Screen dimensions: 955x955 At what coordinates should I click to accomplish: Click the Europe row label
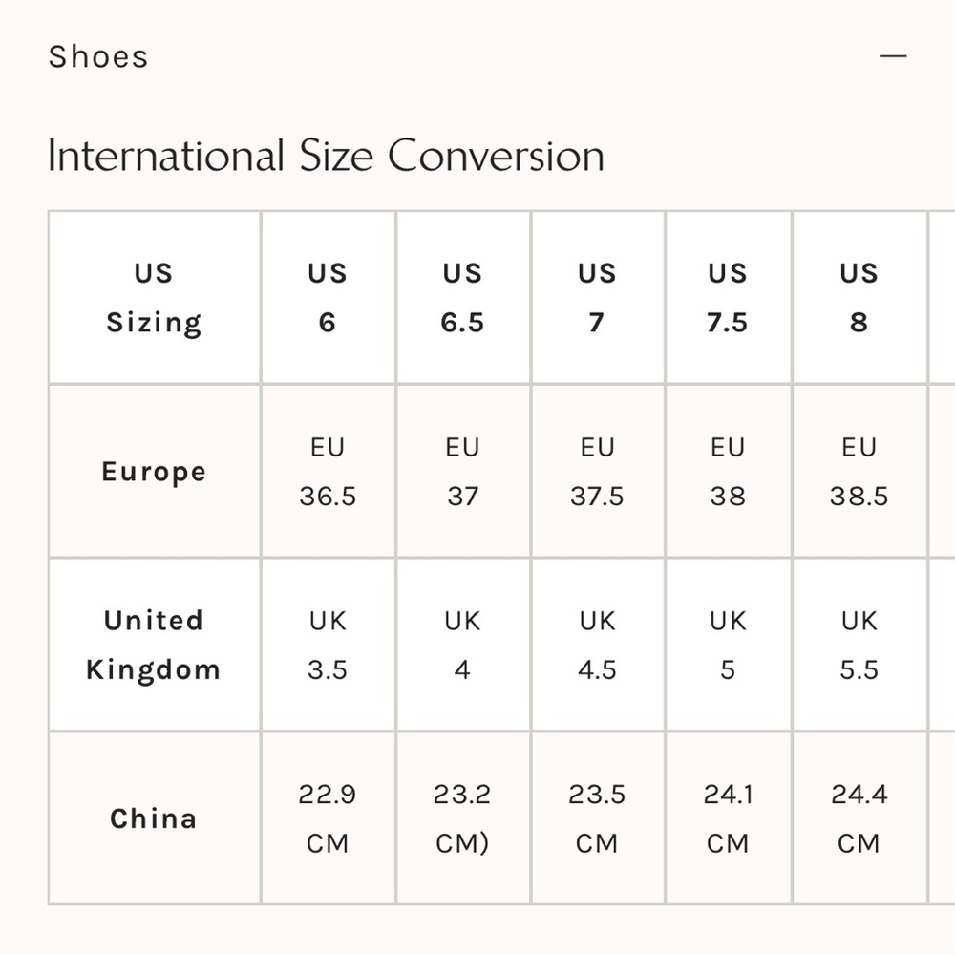tap(154, 472)
